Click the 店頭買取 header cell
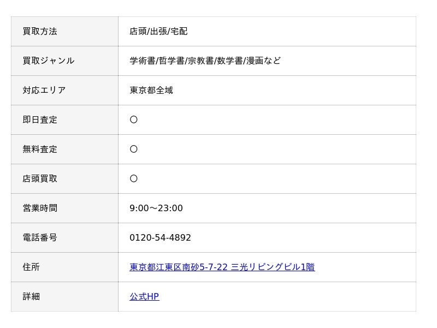This screenshot has width=437, height=328. tap(64, 179)
